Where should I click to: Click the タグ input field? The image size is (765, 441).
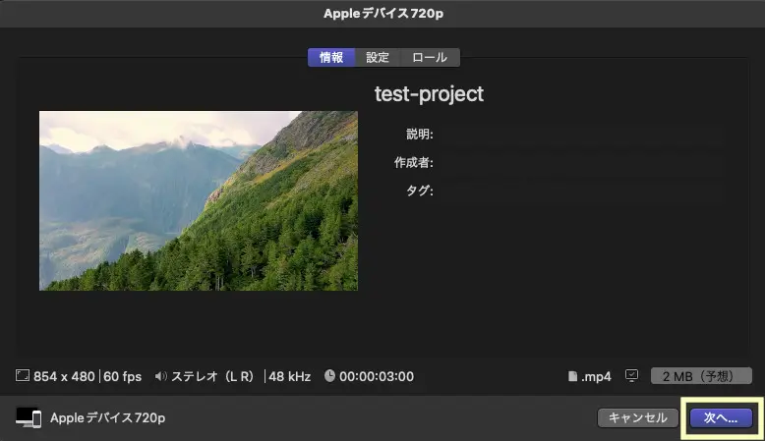(583, 191)
